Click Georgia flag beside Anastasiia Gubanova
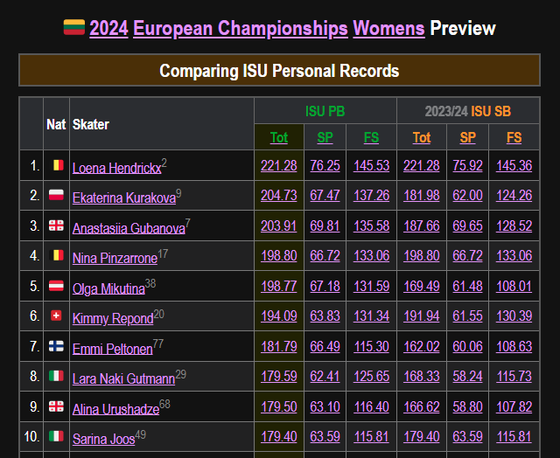 [56, 226]
